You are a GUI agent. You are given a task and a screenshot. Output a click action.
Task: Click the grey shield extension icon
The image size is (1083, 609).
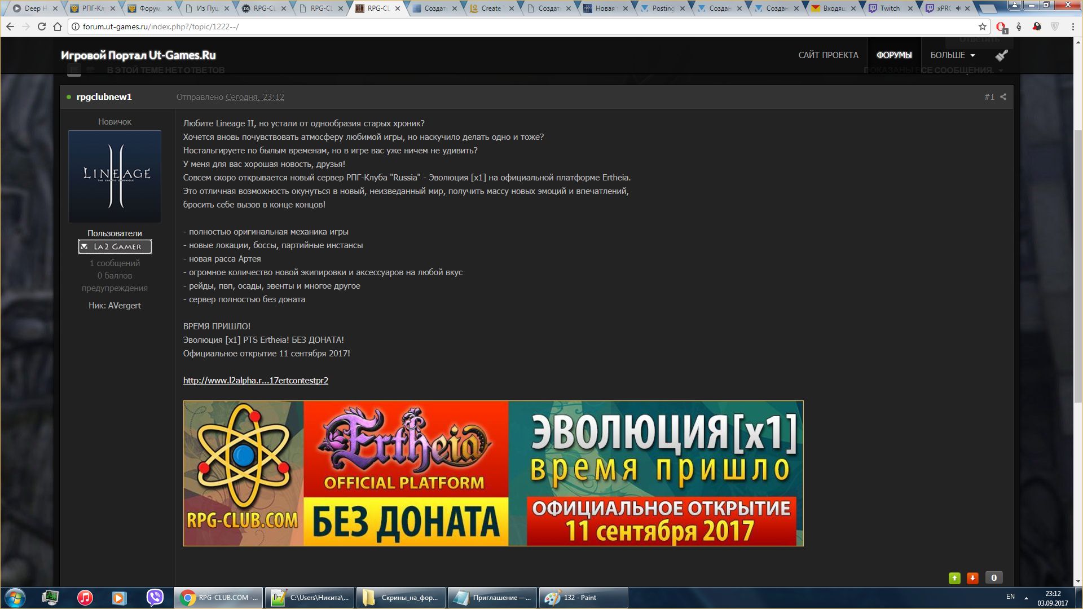click(x=1054, y=27)
